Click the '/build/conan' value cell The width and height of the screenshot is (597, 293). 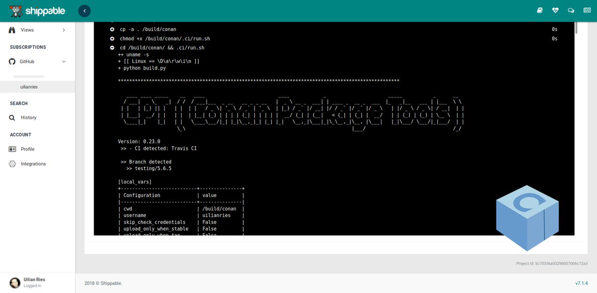219,209
